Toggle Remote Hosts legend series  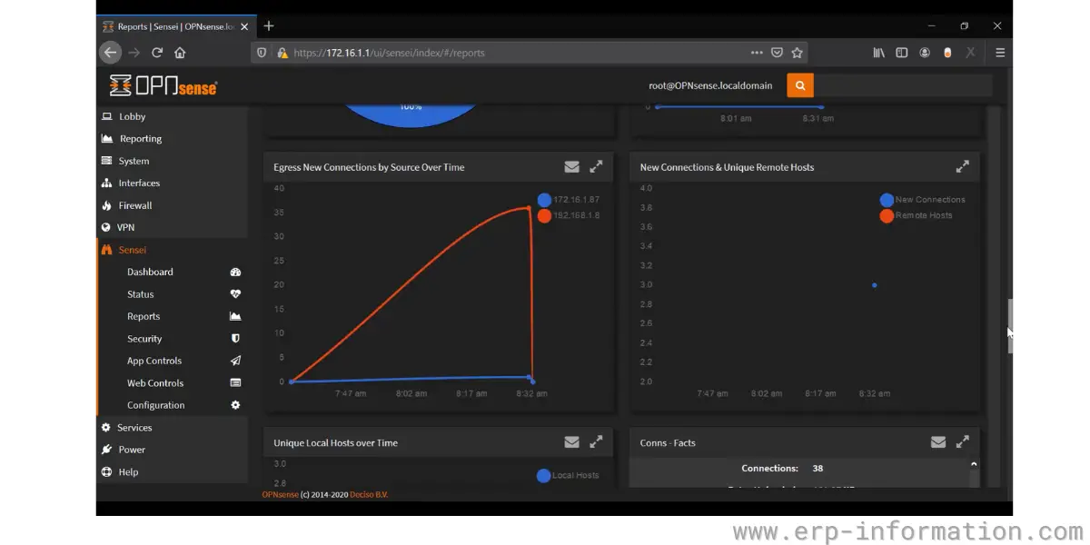click(917, 216)
